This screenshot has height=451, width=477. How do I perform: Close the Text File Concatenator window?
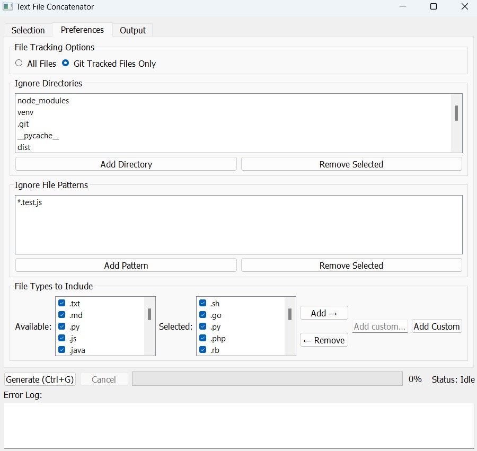(x=465, y=6)
